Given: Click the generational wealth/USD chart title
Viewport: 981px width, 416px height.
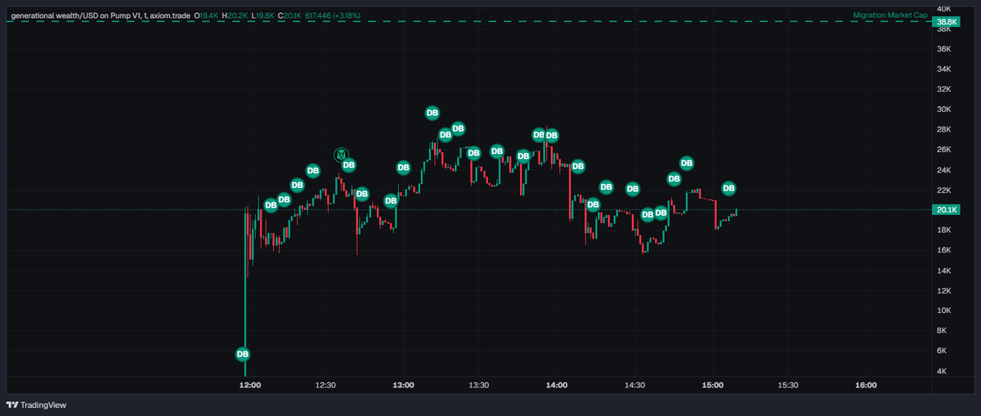Looking at the screenshot, I should (100, 16).
